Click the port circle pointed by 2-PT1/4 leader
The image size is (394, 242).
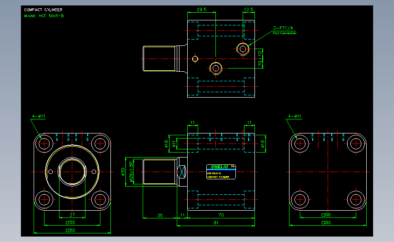pos(243,49)
